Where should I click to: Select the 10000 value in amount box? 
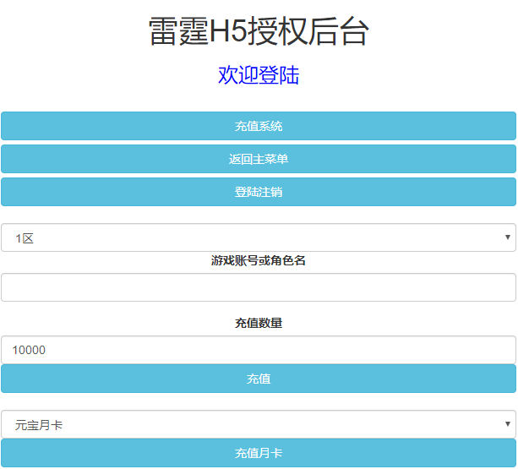pyautogui.click(x=30, y=350)
